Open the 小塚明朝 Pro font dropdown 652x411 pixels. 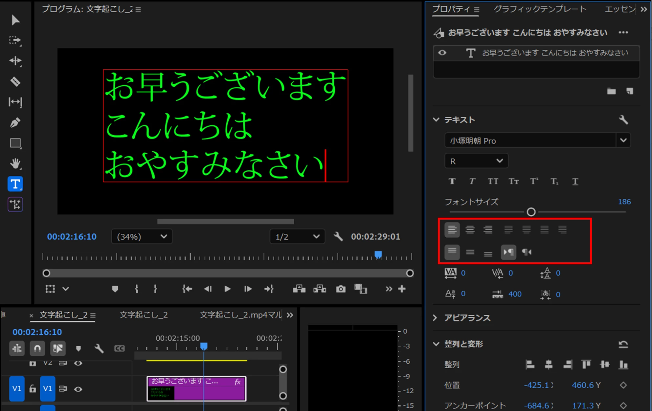[623, 141]
